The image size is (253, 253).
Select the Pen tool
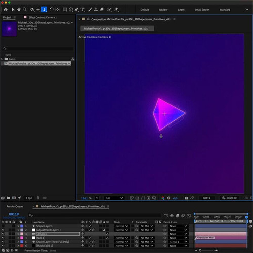pyautogui.click(x=77, y=10)
